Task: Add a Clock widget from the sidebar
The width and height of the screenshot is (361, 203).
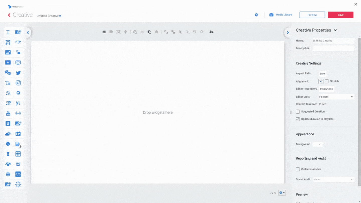Action: click(8, 144)
